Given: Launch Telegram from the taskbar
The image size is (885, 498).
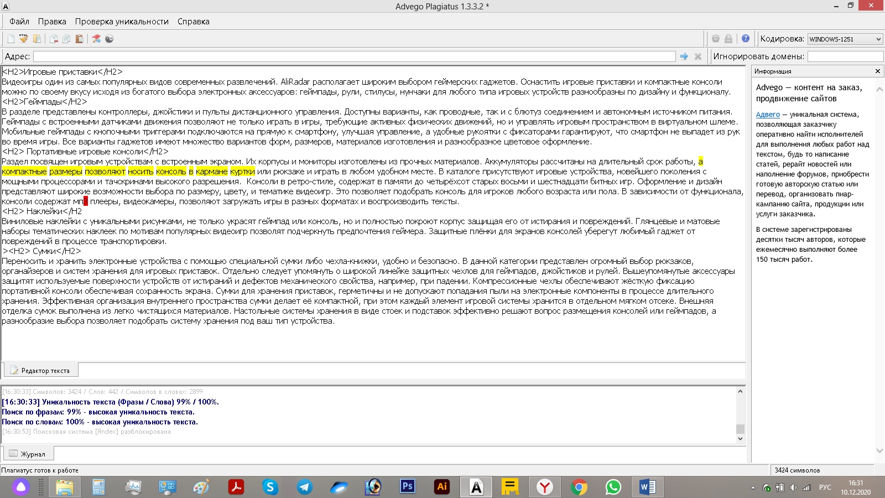Looking at the screenshot, I should click(x=304, y=487).
